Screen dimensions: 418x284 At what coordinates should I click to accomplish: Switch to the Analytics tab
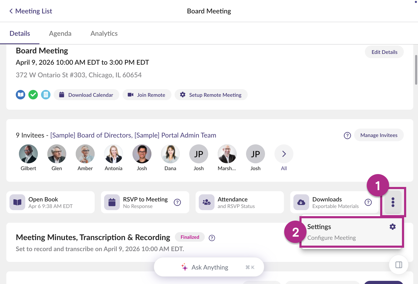point(104,33)
